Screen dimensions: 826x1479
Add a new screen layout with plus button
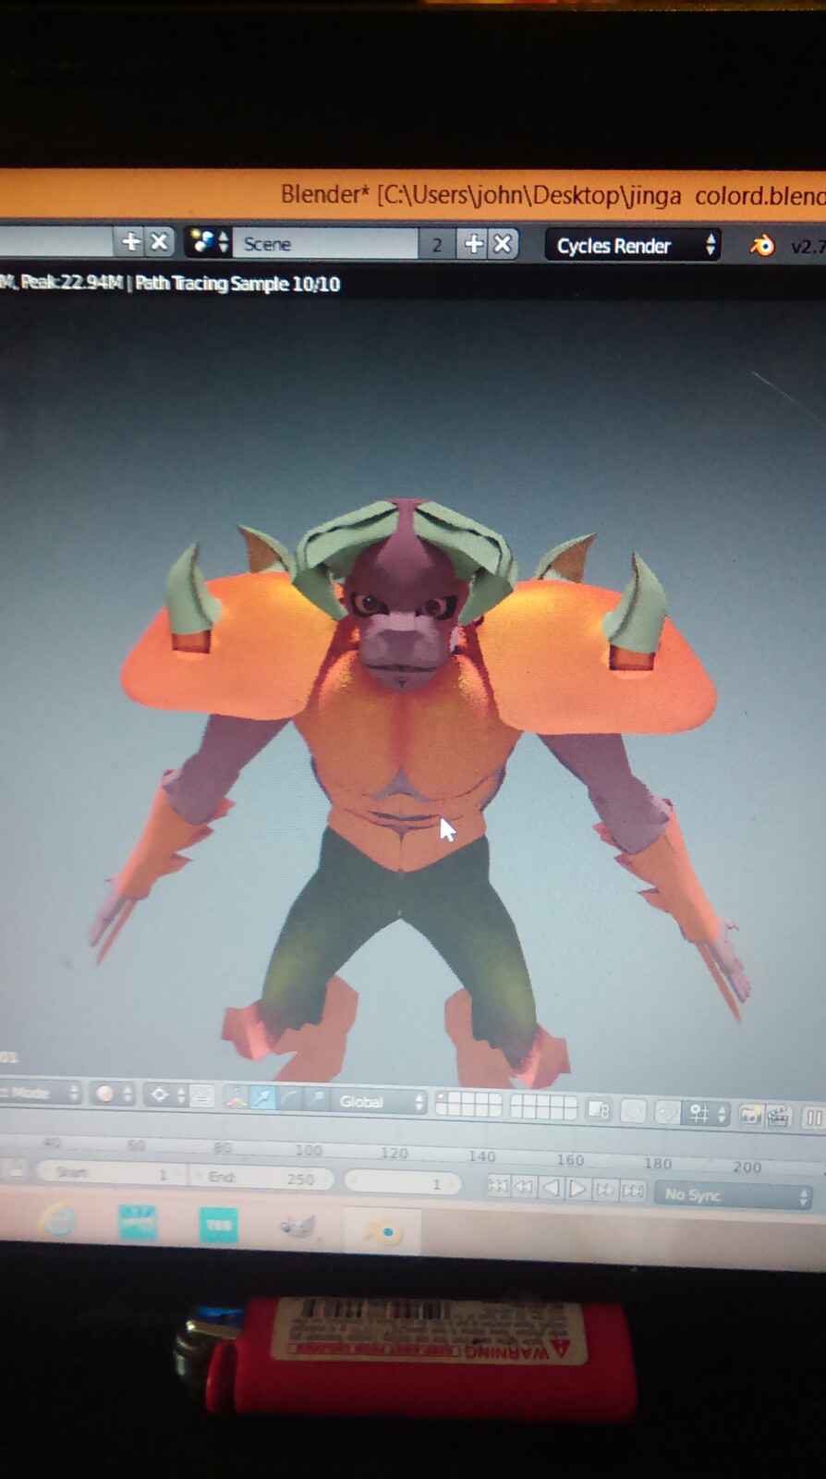pos(130,241)
